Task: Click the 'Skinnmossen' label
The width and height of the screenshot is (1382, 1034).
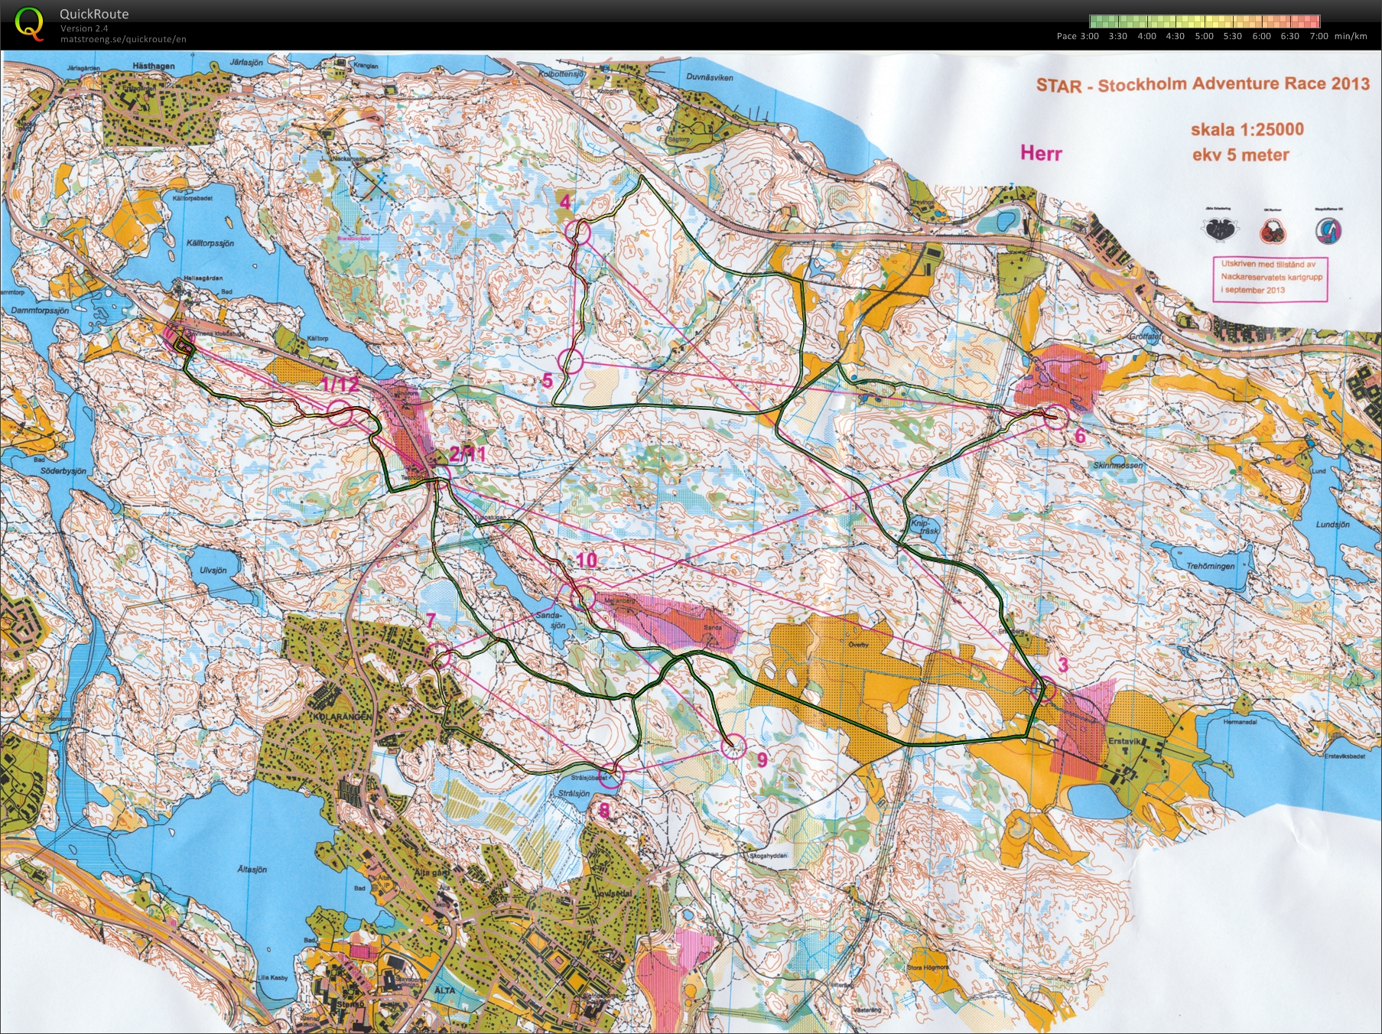Action: click(x=1118, y=465)
